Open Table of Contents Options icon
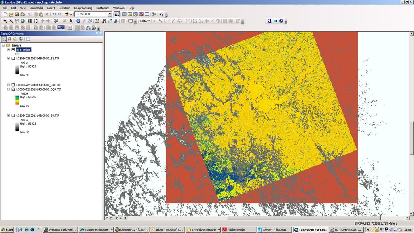This screenshot has height=233, width=414. point(28,39)
